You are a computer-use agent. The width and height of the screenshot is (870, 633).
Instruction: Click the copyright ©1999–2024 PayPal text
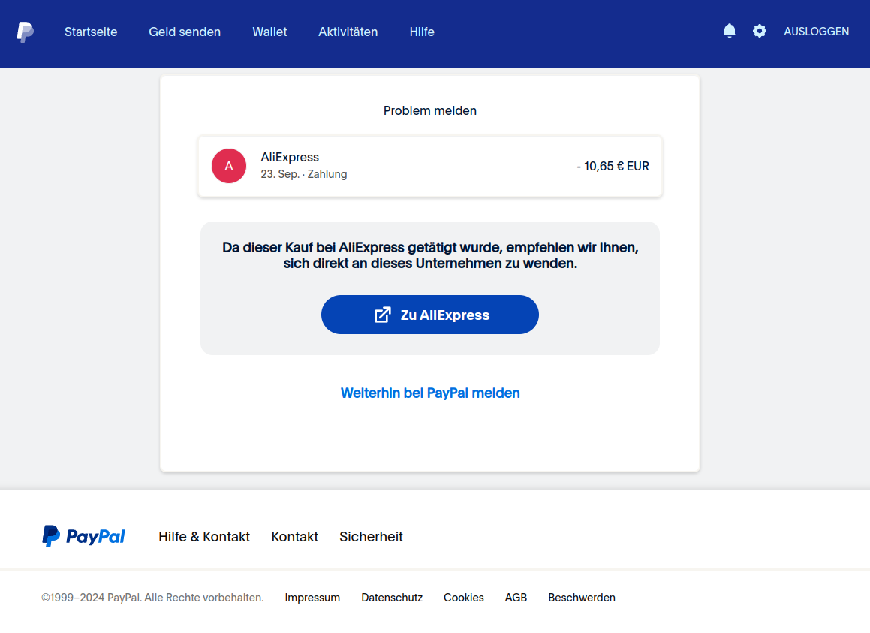click(x=152, y=598)
